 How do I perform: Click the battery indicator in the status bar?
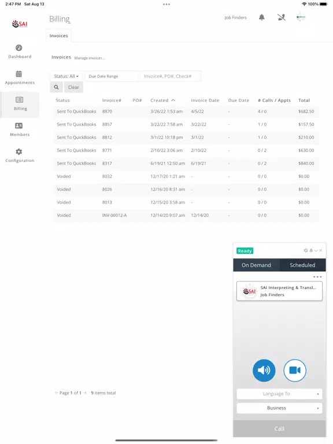tap(323, 4)
